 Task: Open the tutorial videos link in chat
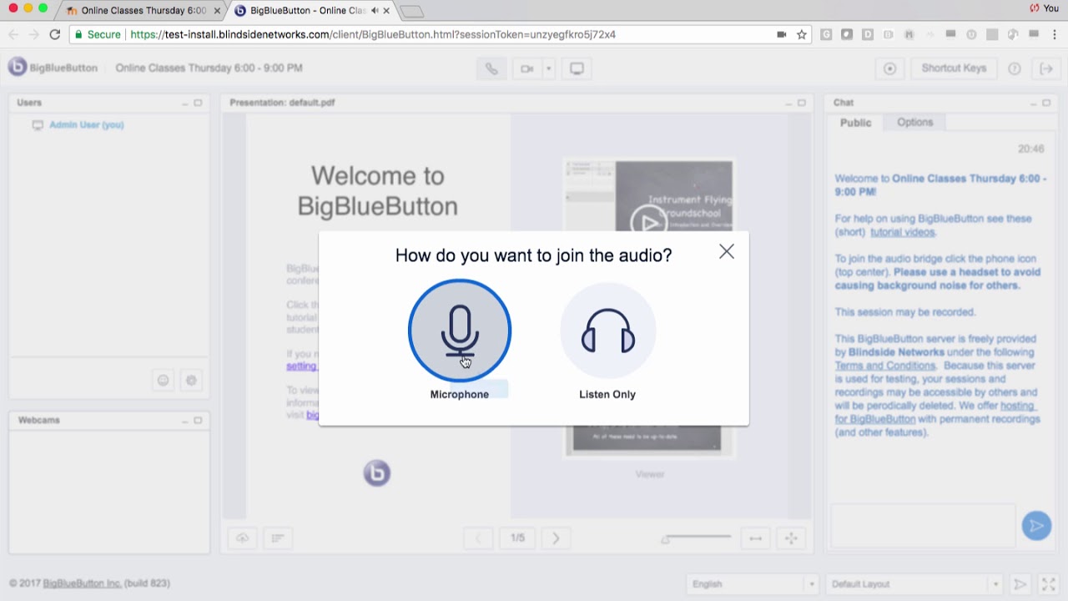[903, 232]
